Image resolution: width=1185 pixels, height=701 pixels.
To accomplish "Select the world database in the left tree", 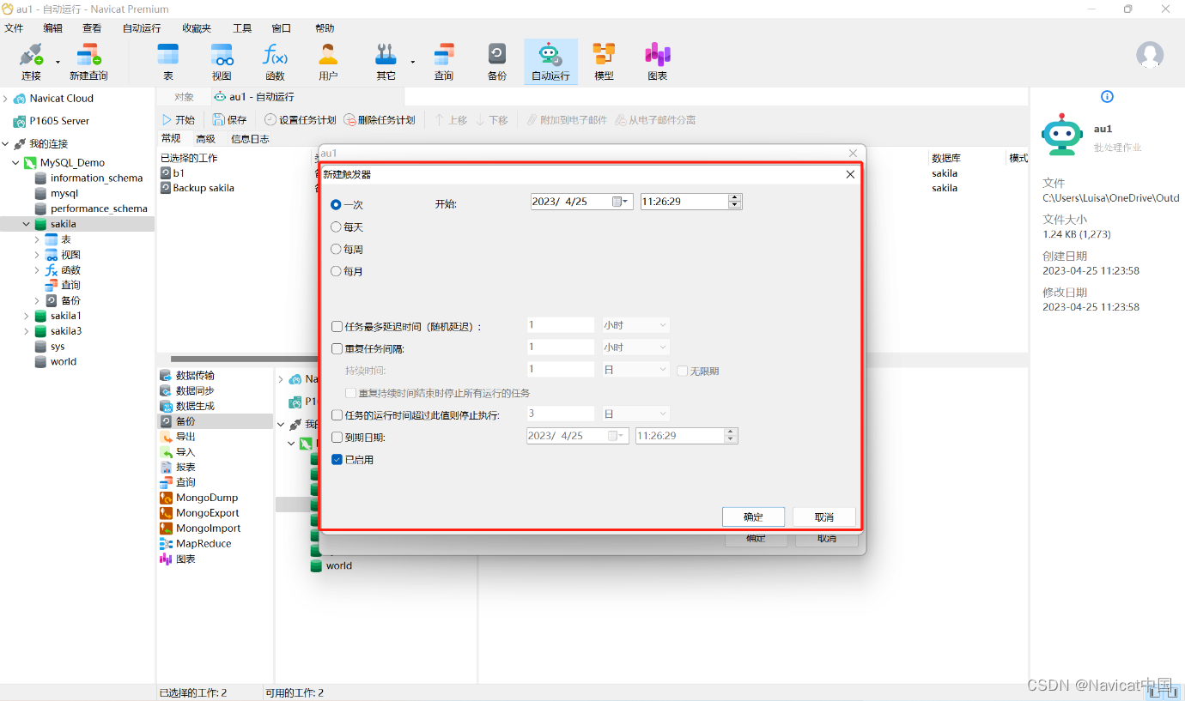I will pyautogui.click(x=64, y=362).
